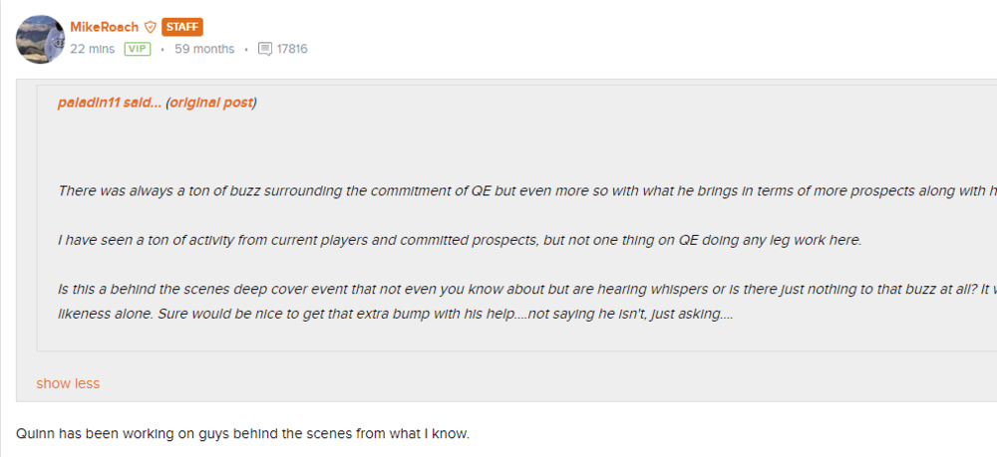The height and width of the screenshot is (457, 997).
Task: Click the post count speech bubble icon
Action: pos(264,49)
